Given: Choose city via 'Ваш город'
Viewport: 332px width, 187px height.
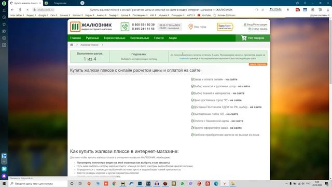Looking at the screenshot, I should (x=197, y=26).
